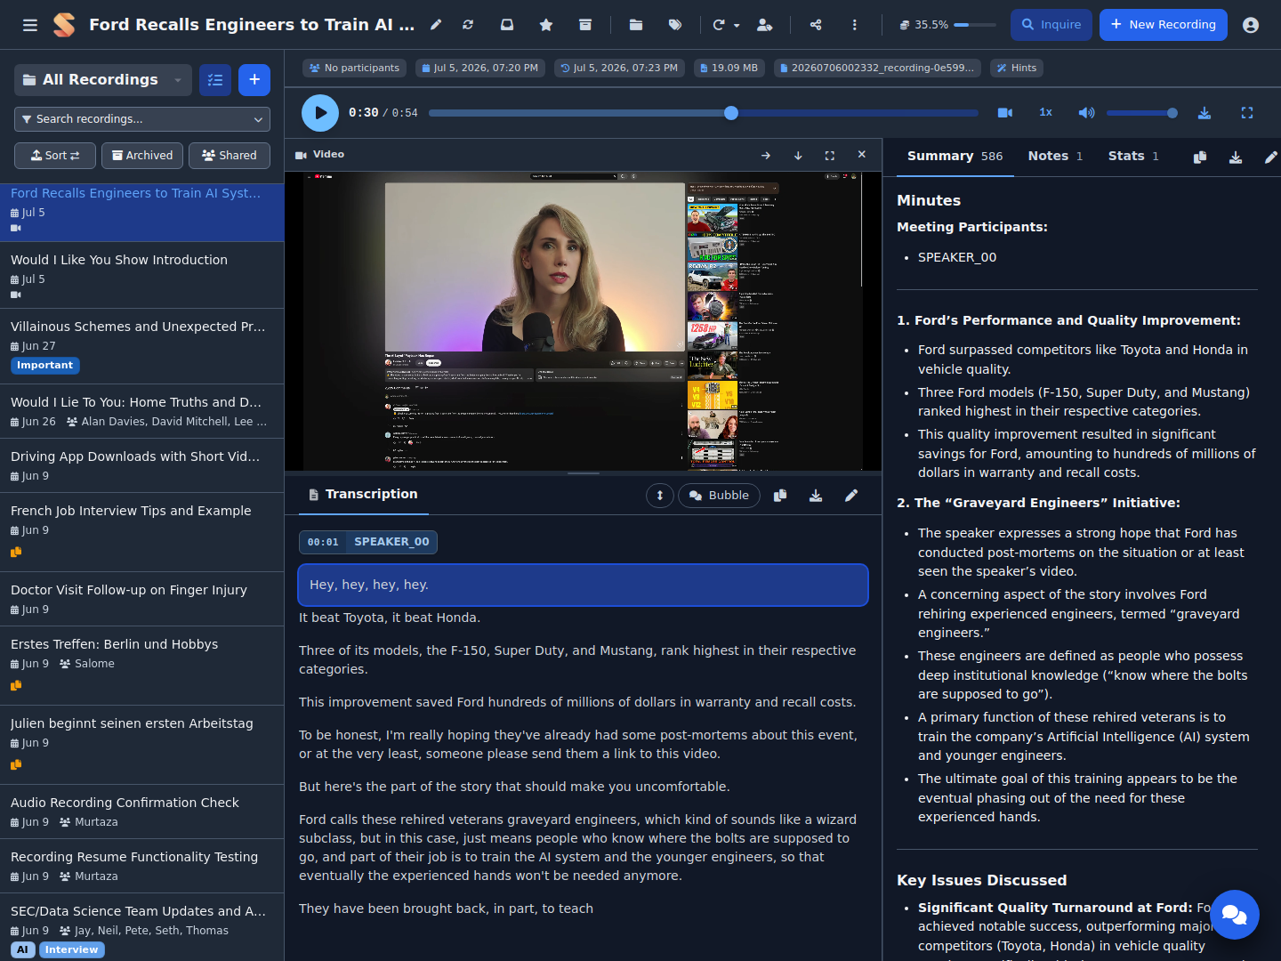Viewport: 1281px width, 961px height.
Task: Click the Sort button
Action: (x=55, y=156)
